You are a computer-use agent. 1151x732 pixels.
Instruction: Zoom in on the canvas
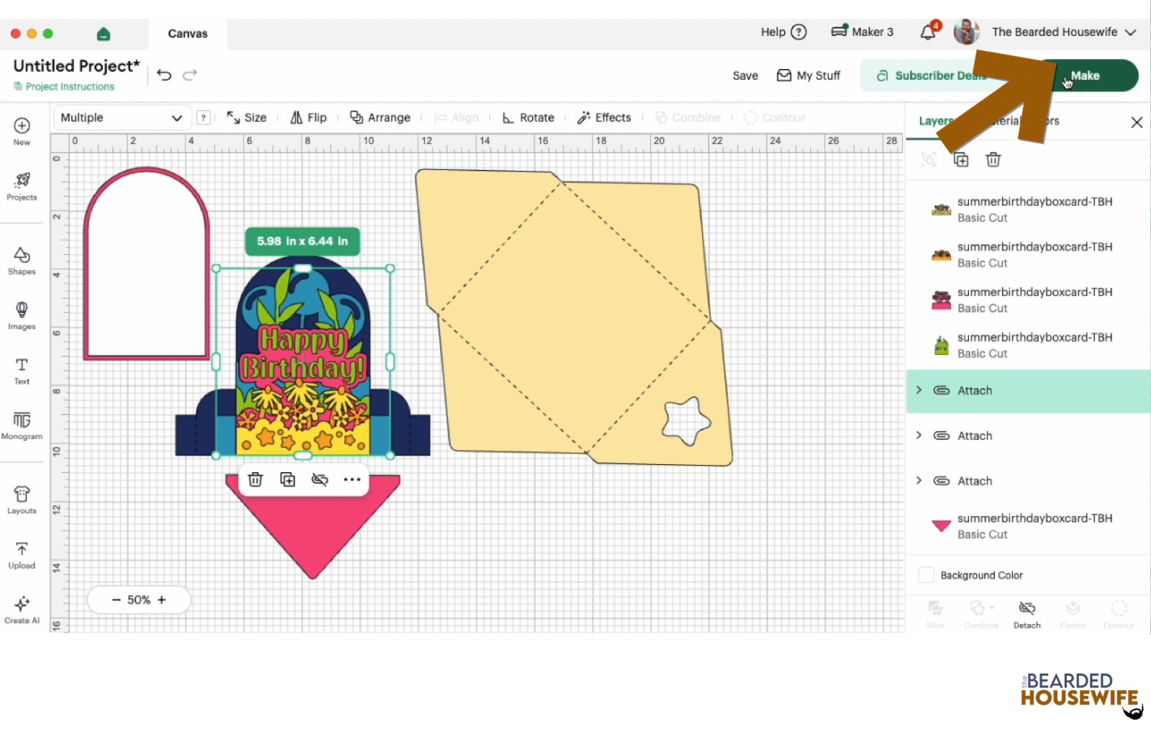click(x=162, y=600)
